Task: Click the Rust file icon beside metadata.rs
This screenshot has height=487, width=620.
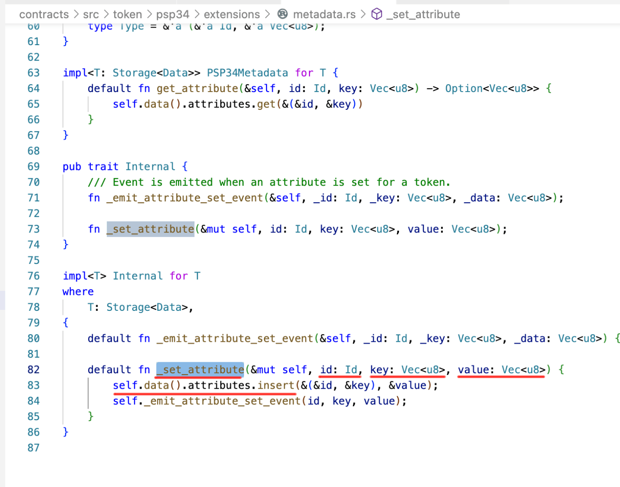Action: pyautogui.click(x=283, y=14)
